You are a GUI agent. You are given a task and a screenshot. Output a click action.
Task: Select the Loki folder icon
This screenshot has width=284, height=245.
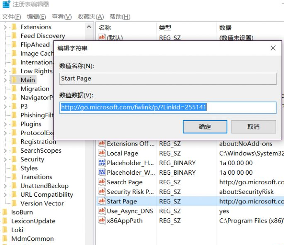5,230
